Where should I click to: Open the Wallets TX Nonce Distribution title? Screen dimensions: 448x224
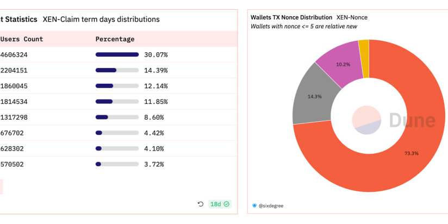point(291,17)
